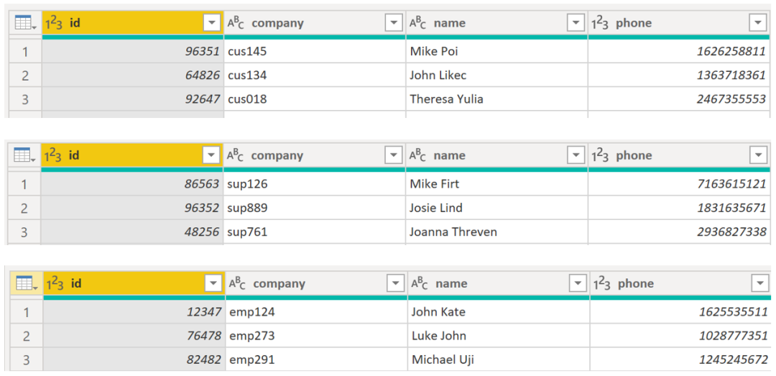
Task: Click the 123 data type icon of id in the first table
Action: (53, 23)
